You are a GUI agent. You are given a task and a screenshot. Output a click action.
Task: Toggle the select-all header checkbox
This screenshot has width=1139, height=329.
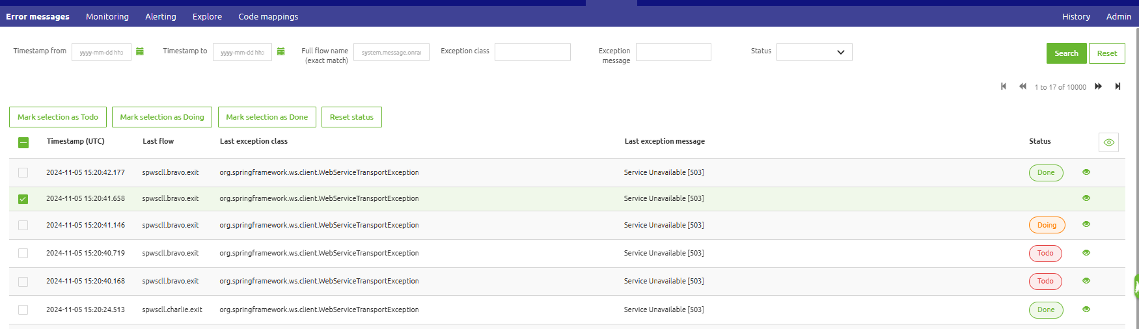coord(23,142)
